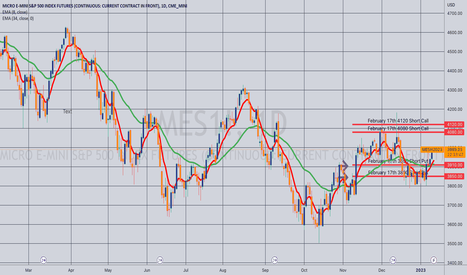Viewport: 467px width, 275px height.
Task: Select the 'February 17th 4080 Short Call' label
Action: (x=398, y=128)
